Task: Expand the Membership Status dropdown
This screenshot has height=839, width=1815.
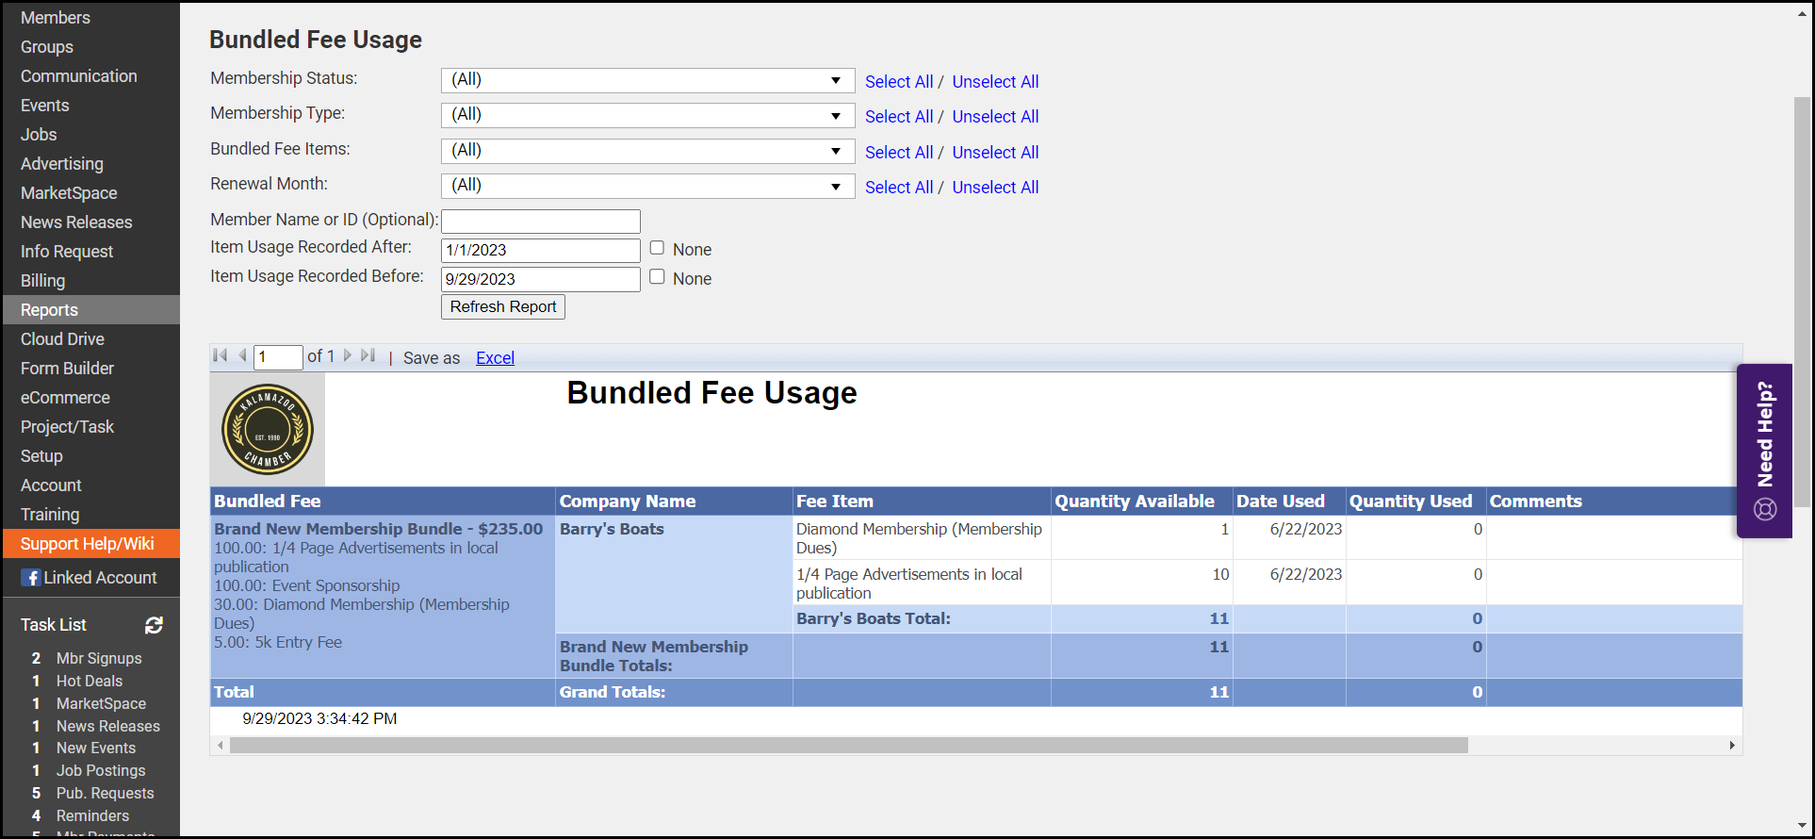Action: click(835, 80)
